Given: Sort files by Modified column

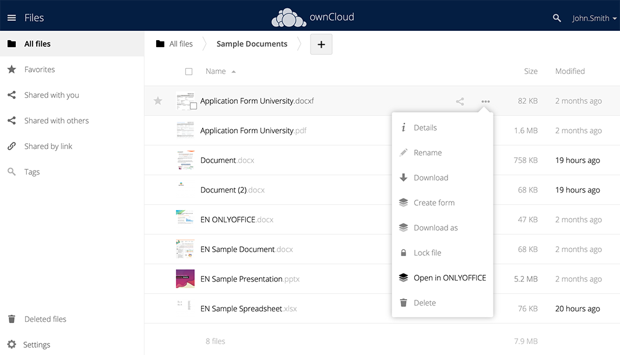Looking at the screenshot, I should coord(570,71).
